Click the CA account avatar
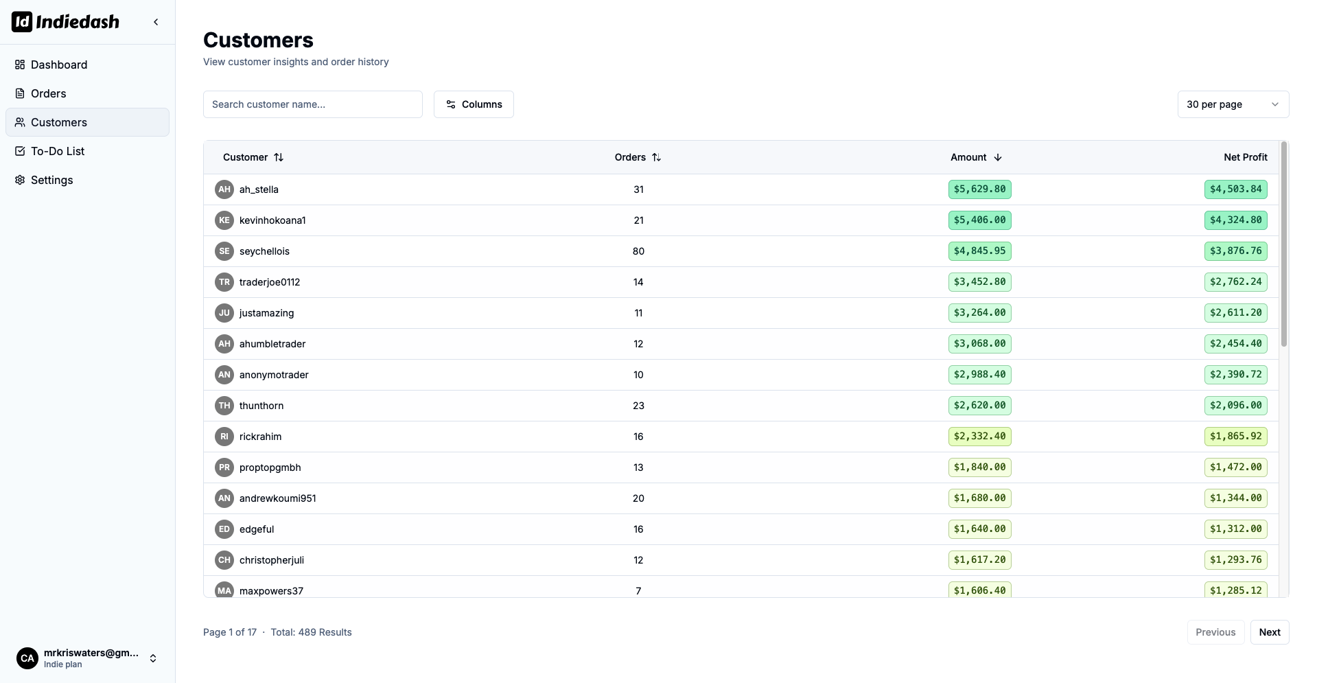This screenshot has width=1317, height=683. point(27,658)
